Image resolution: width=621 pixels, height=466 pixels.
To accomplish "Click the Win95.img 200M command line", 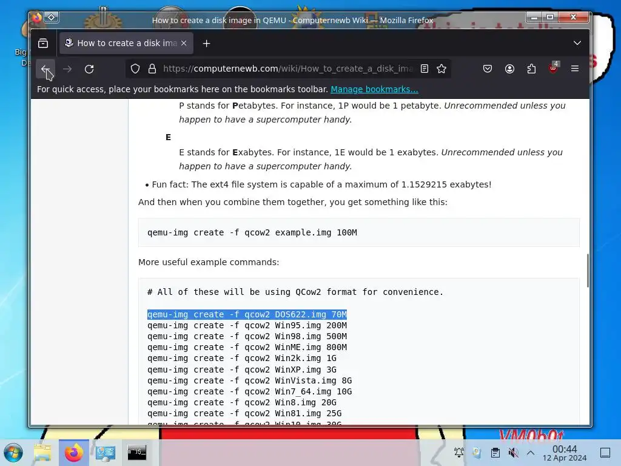I will [247, 325].
